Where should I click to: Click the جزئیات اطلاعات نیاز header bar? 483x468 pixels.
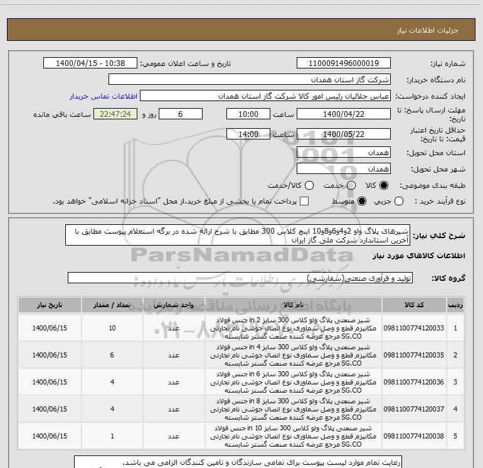coord(241,30)
